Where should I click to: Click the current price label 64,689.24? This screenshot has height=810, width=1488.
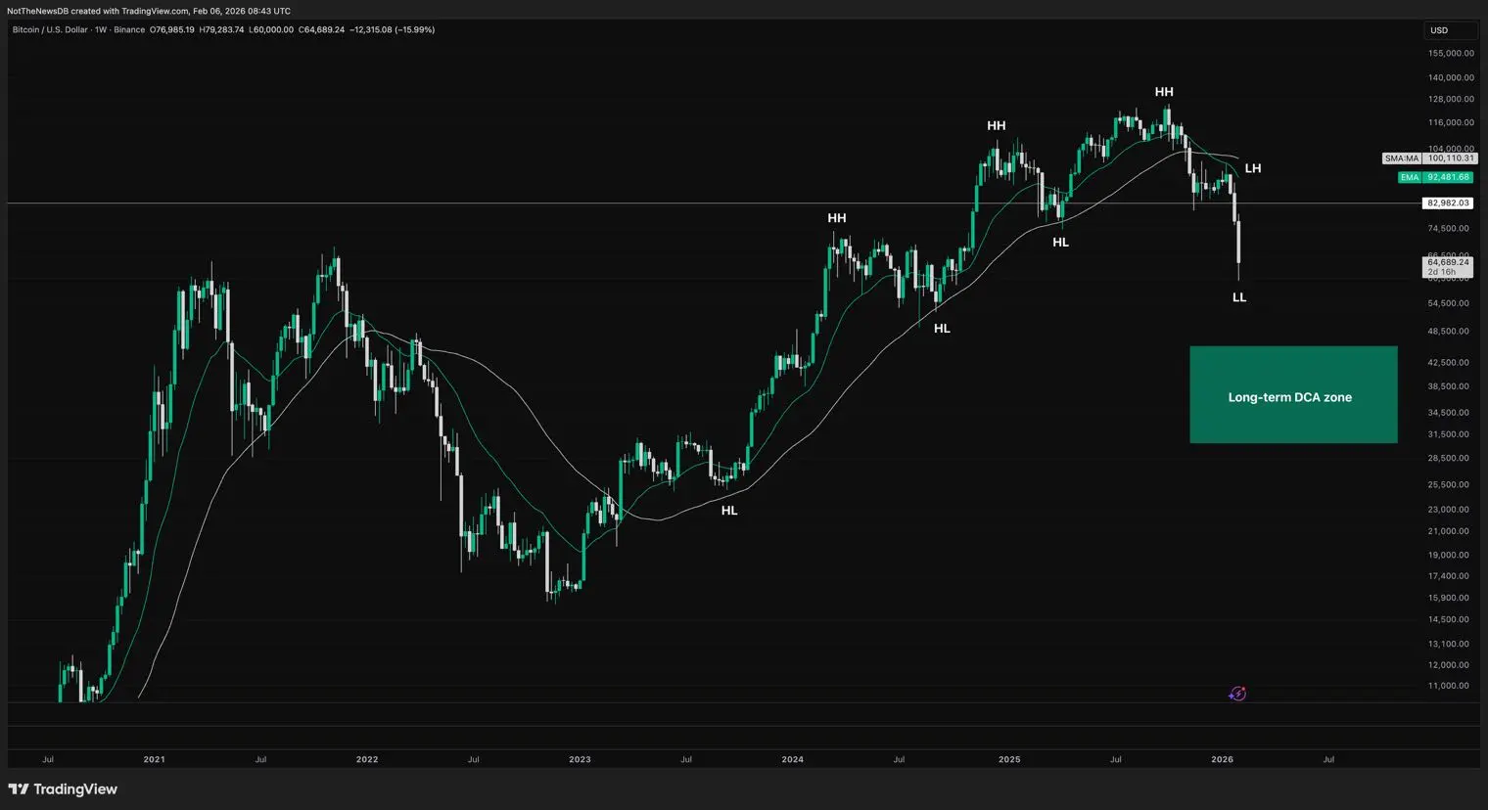[x=1449, y=262]
